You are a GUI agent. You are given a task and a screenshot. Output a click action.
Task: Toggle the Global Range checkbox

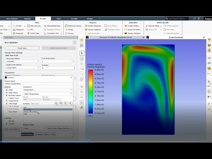[7, 101]
